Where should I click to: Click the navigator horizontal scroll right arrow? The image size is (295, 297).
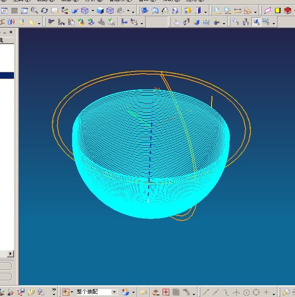click(10, 253)
